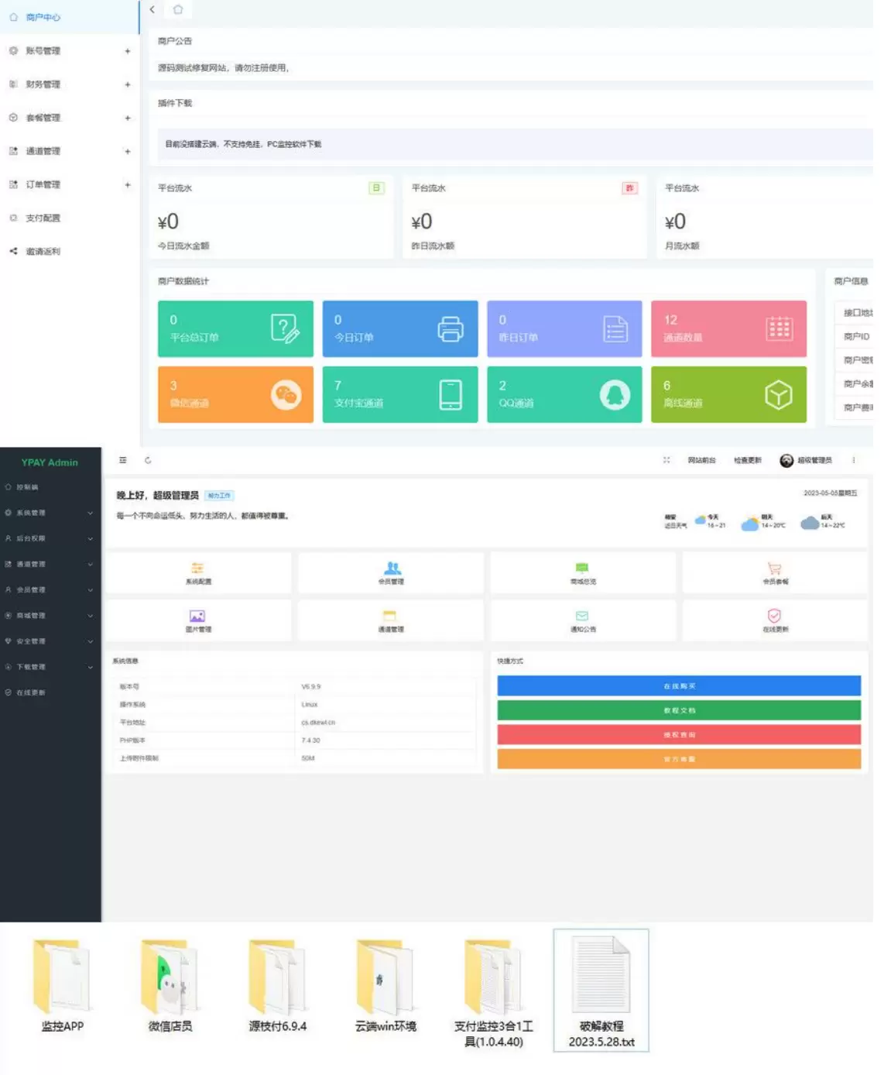
Task: Click the fullscreen icon in YPAY Admin header
Action: [666, 461]
